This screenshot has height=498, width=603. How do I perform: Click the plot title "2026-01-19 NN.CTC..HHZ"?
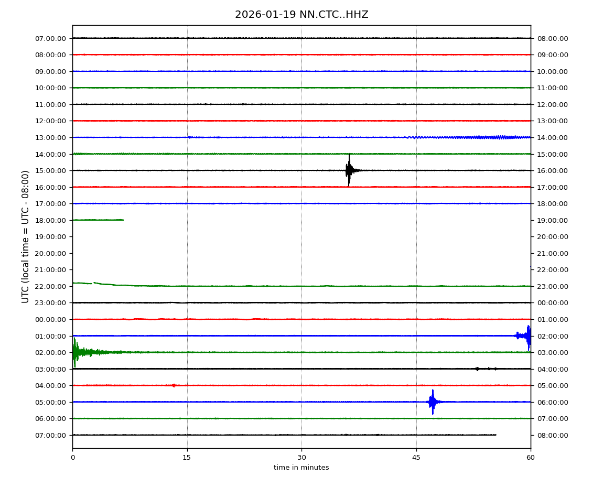point(301,15)
